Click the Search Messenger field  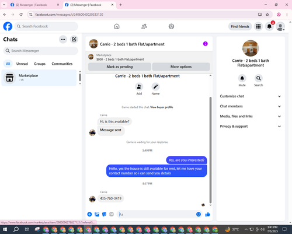pyautogui.click(x=41, y=51)
